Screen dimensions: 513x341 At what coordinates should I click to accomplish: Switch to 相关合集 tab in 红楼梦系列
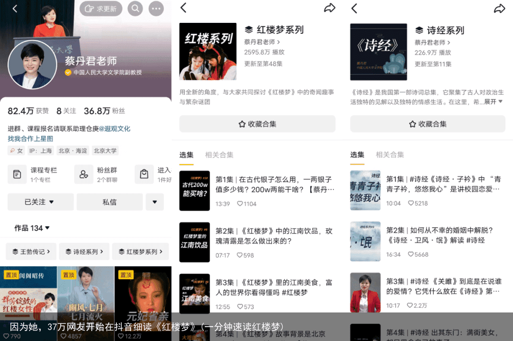point(219,155)
